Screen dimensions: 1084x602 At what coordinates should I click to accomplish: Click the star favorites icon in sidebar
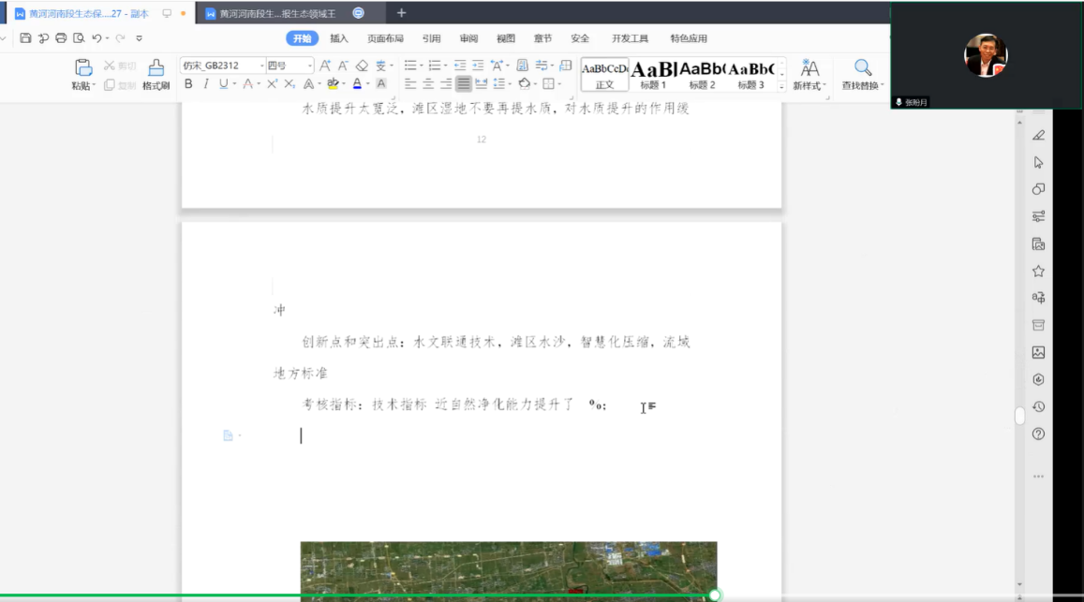coord(1038,272)
